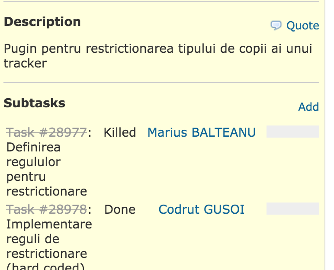This screenshot has height=270, width=334.
Task: Click subject text 'Implementare reguli de restrictionare'
Action: (49, 239)
